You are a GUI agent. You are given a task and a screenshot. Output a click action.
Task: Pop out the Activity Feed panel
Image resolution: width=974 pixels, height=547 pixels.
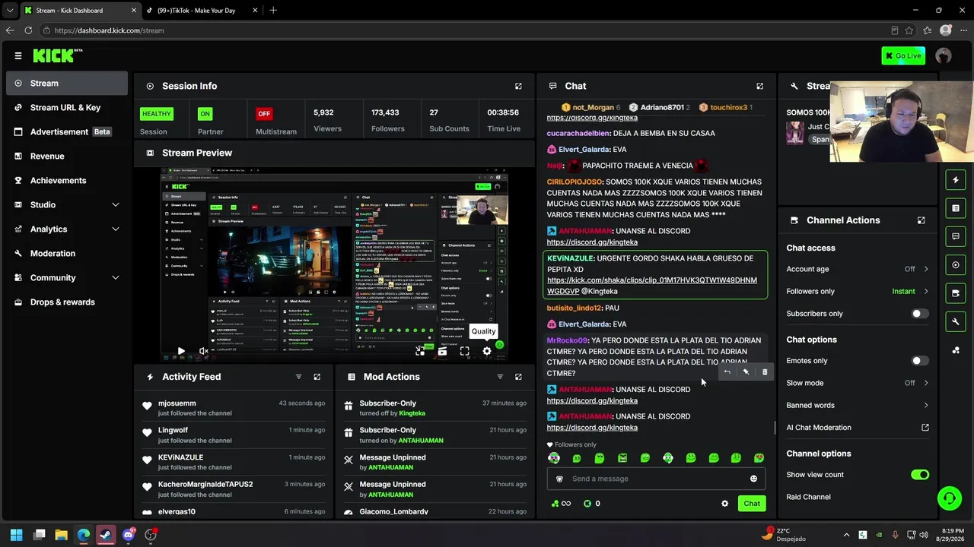(x=317, y=377)
